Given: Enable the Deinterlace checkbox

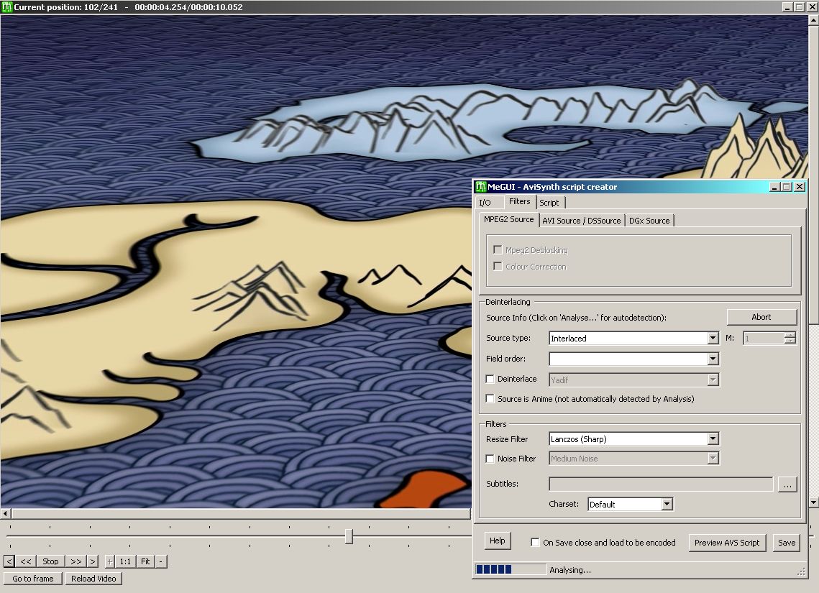Looking at the screenshot, I should (490, 380).
